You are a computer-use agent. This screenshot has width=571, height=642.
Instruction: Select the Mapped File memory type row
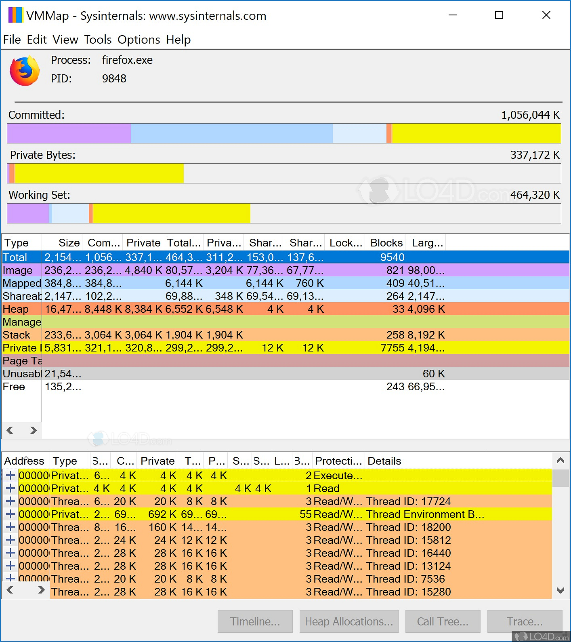click(285, 283)
